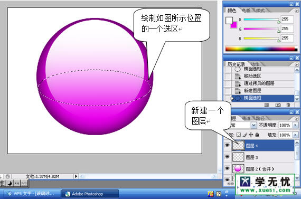
Task: Click the G value field
Action: tap(287, 29)
